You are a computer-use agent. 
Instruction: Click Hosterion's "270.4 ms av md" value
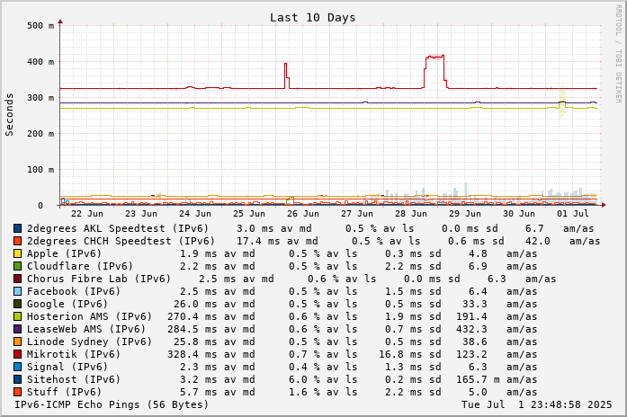coord(211,316)
